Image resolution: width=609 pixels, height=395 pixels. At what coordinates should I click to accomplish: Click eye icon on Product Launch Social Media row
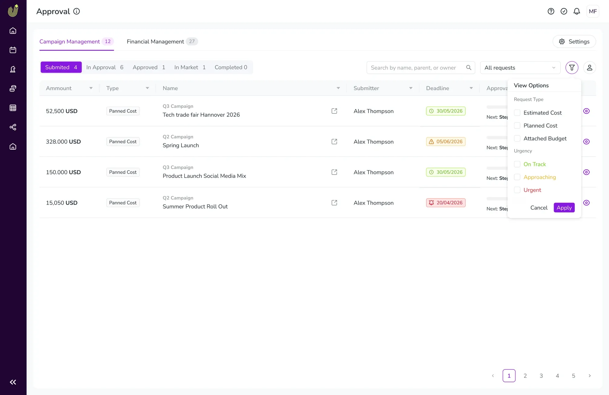point(586,172)
